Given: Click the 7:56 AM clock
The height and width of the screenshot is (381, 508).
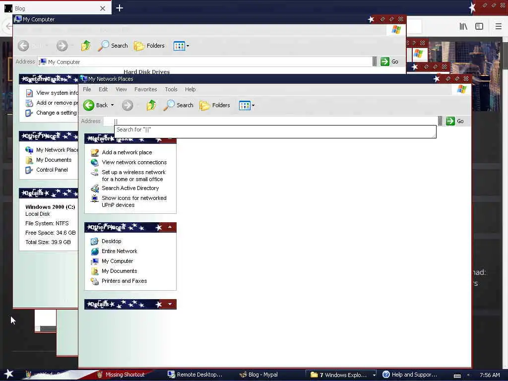Looking at the screenshot, I should [490, 375].
